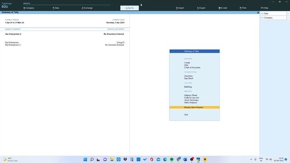290x163 pixels.
Task: Expand the arrow beside F2: Date
Action: click(x=288, y=14)
